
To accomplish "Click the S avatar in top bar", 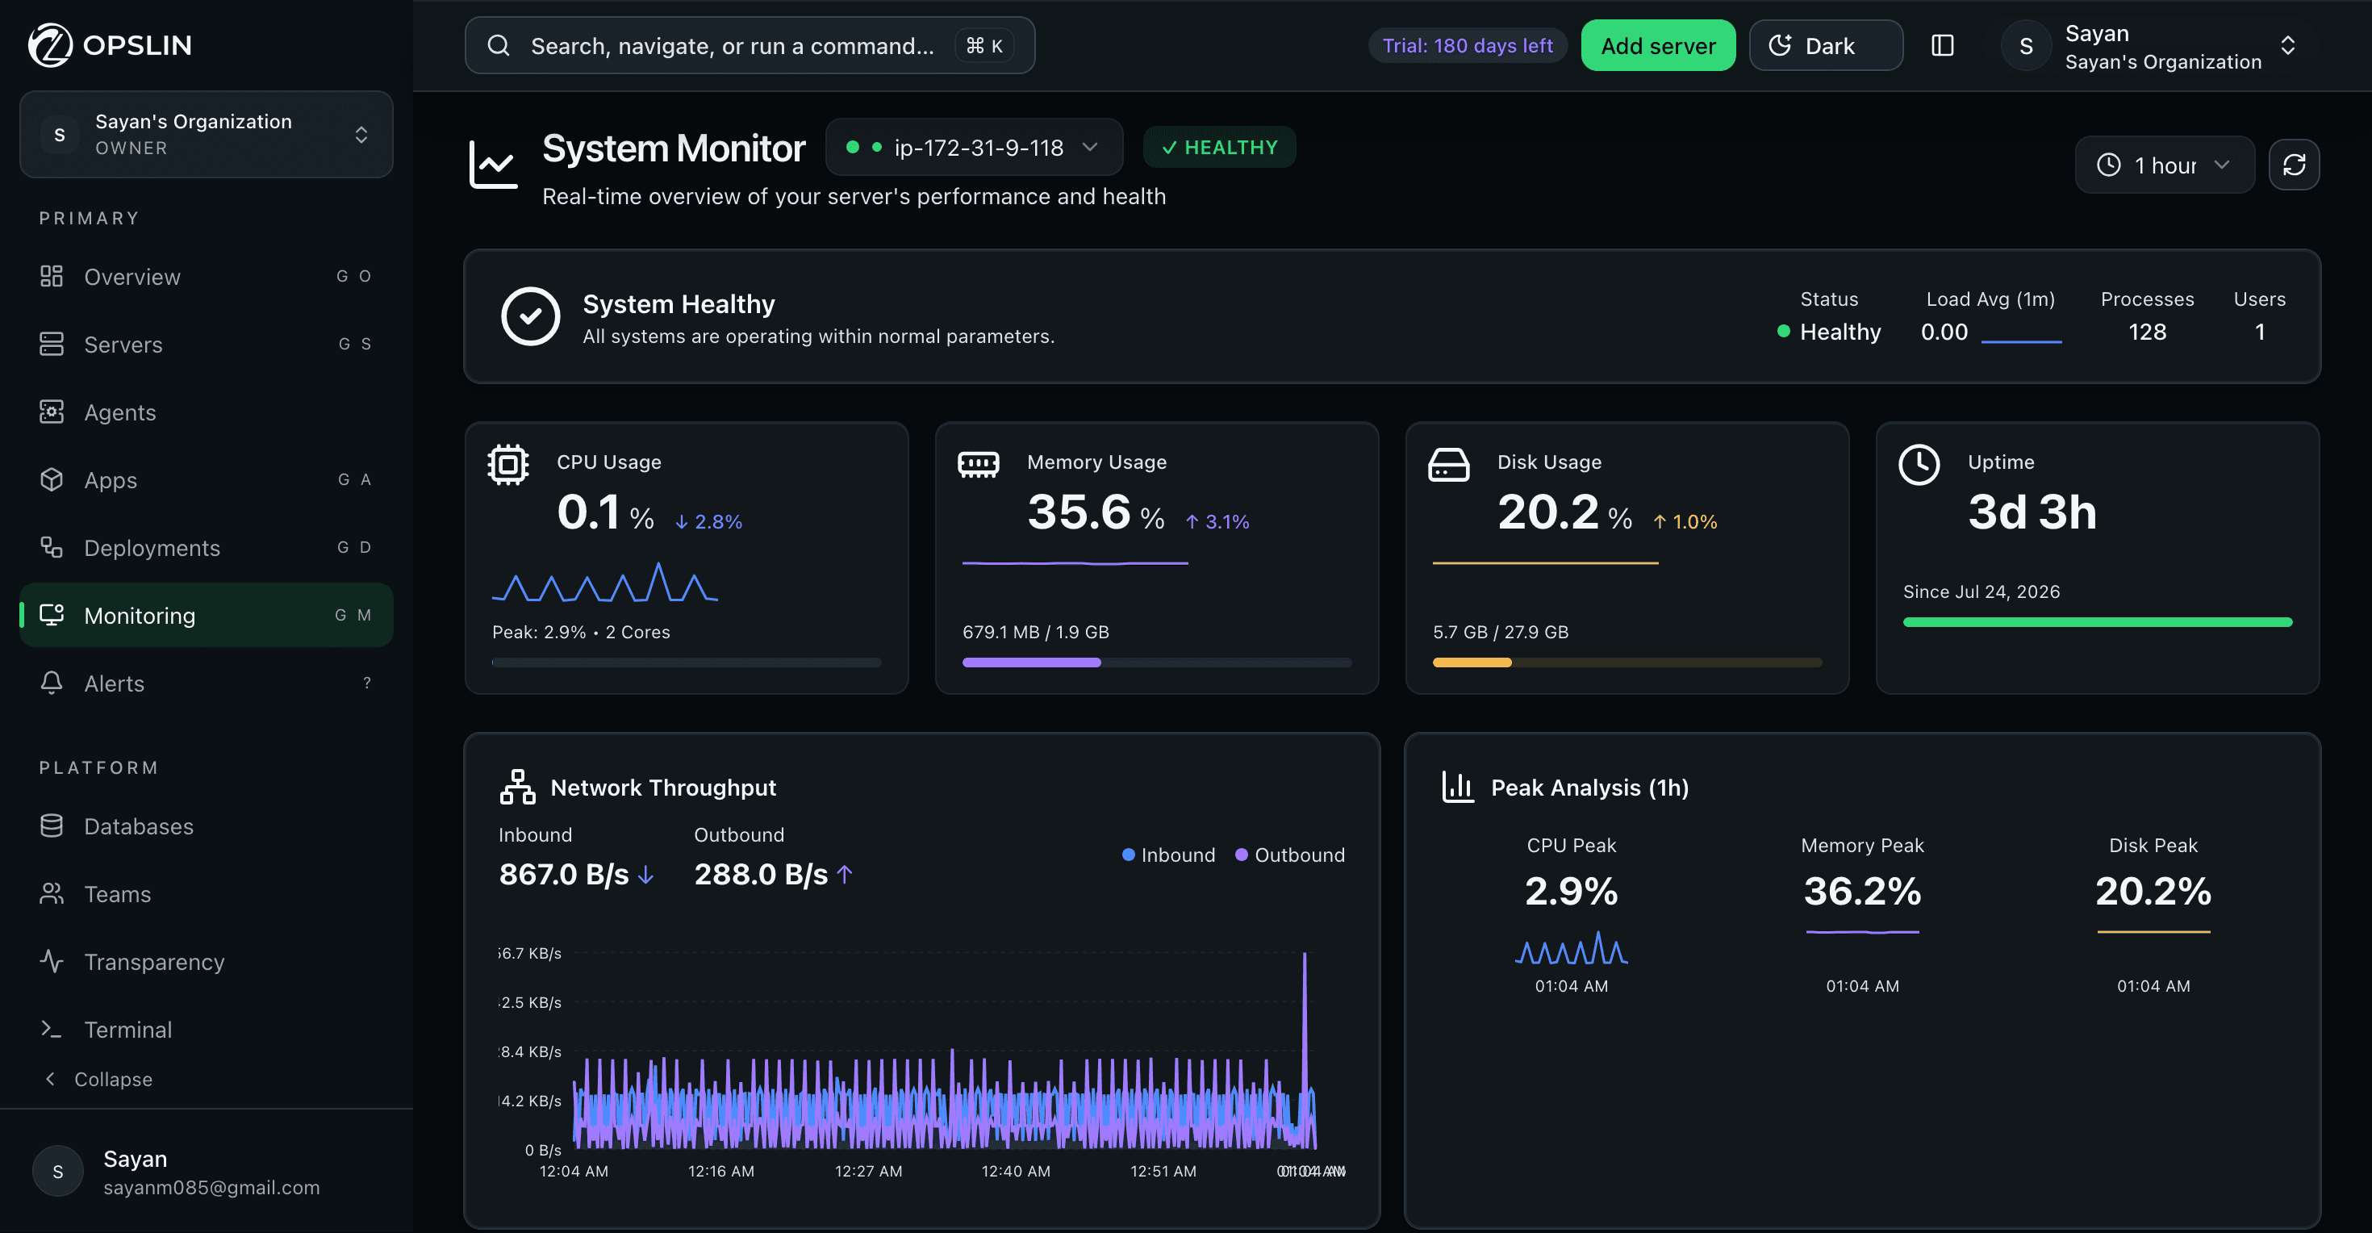I will coord(2026,46).
